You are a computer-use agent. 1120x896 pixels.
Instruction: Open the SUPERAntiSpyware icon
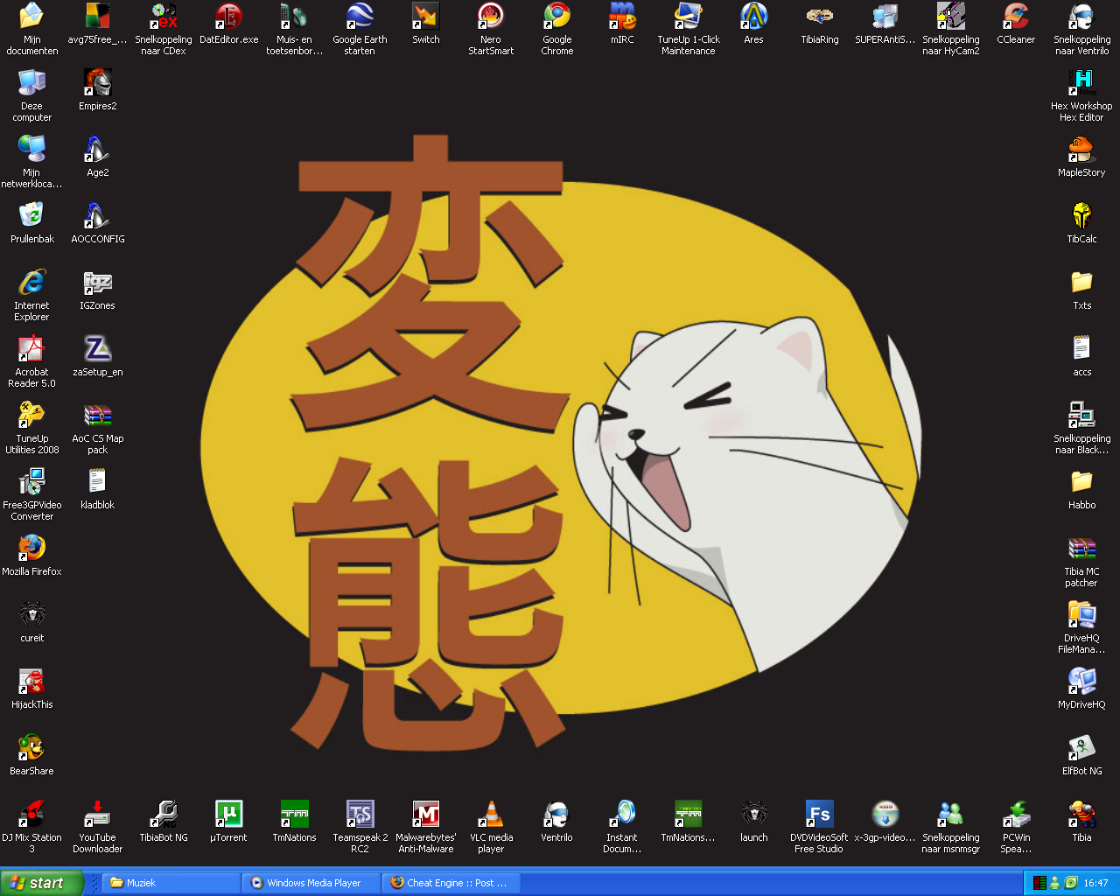(885, 16)
